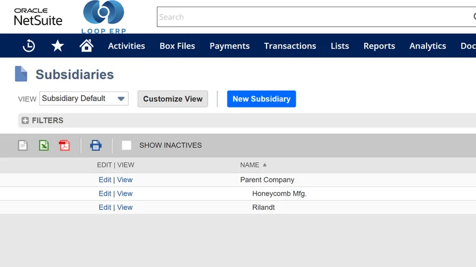This screenshot has height=267, width=476.
Task: View the Rilandt subsidiary
Action: tap(125, 207)
